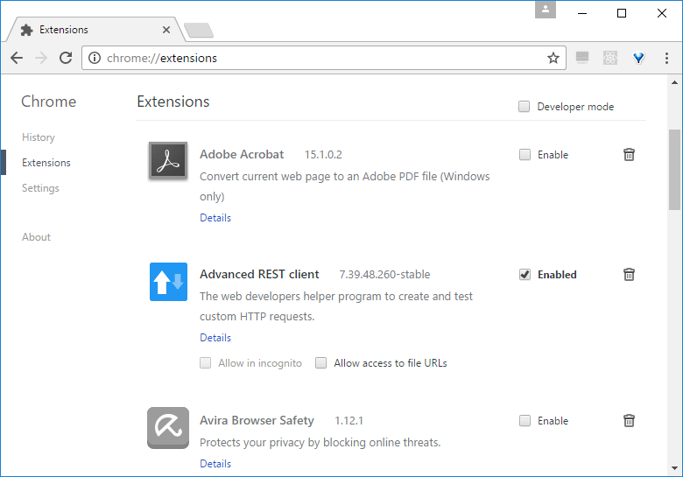
Task: Click the Chrome heading in sidebar
Action: click(x=49, y=102)
